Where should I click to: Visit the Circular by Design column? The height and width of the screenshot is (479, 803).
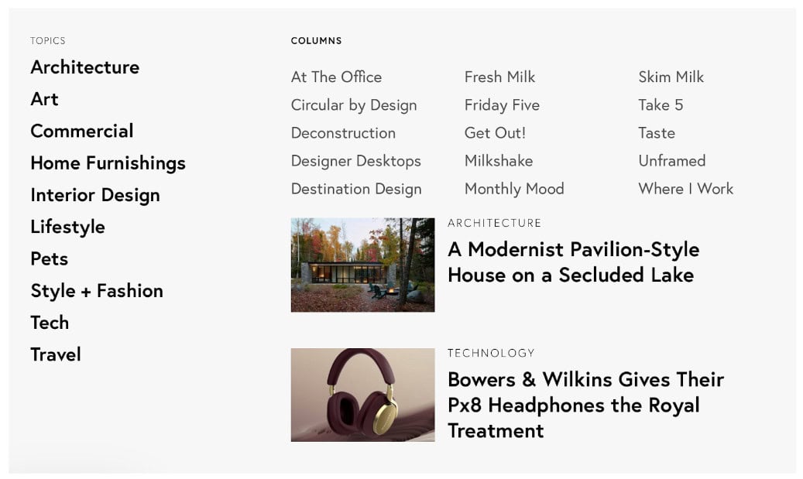point(354,105)
